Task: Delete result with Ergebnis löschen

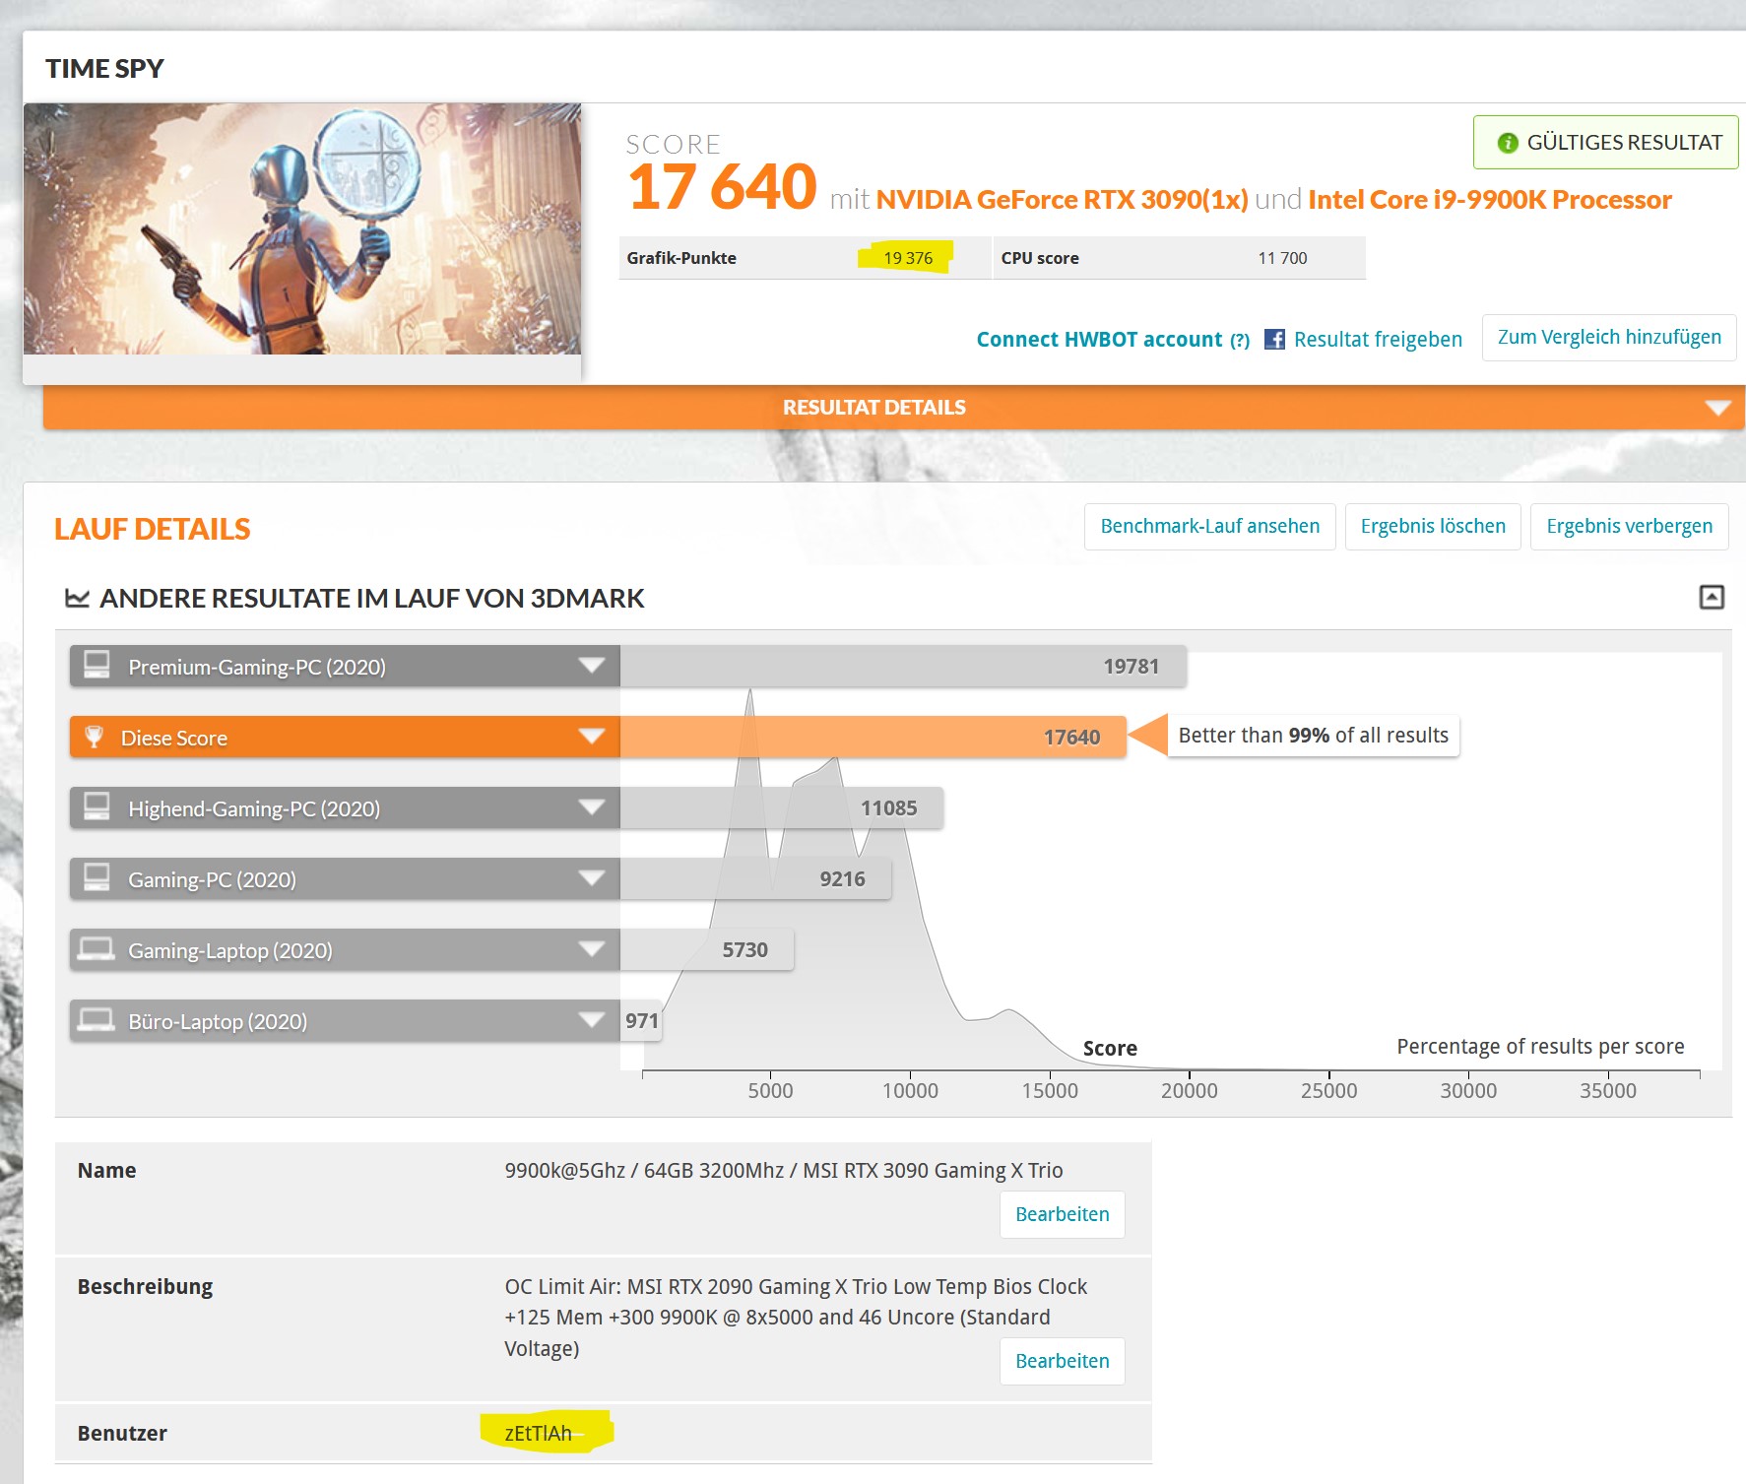Action: [1433, 527]
